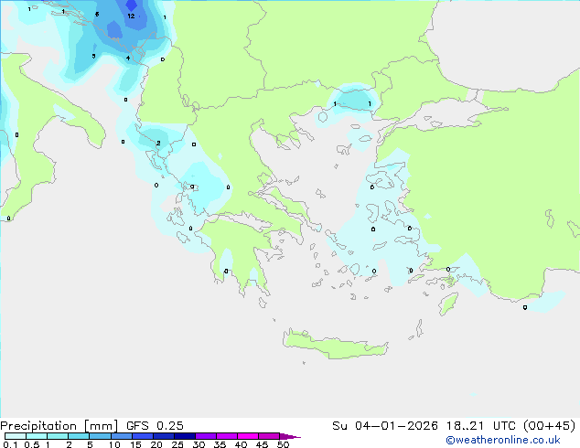Click the legend label '40'

pos(241,444)
